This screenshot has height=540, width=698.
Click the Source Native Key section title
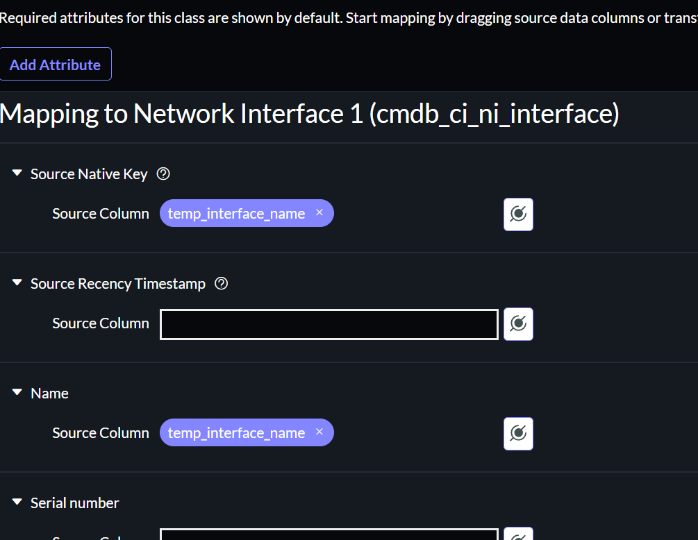tap(88, 174)
